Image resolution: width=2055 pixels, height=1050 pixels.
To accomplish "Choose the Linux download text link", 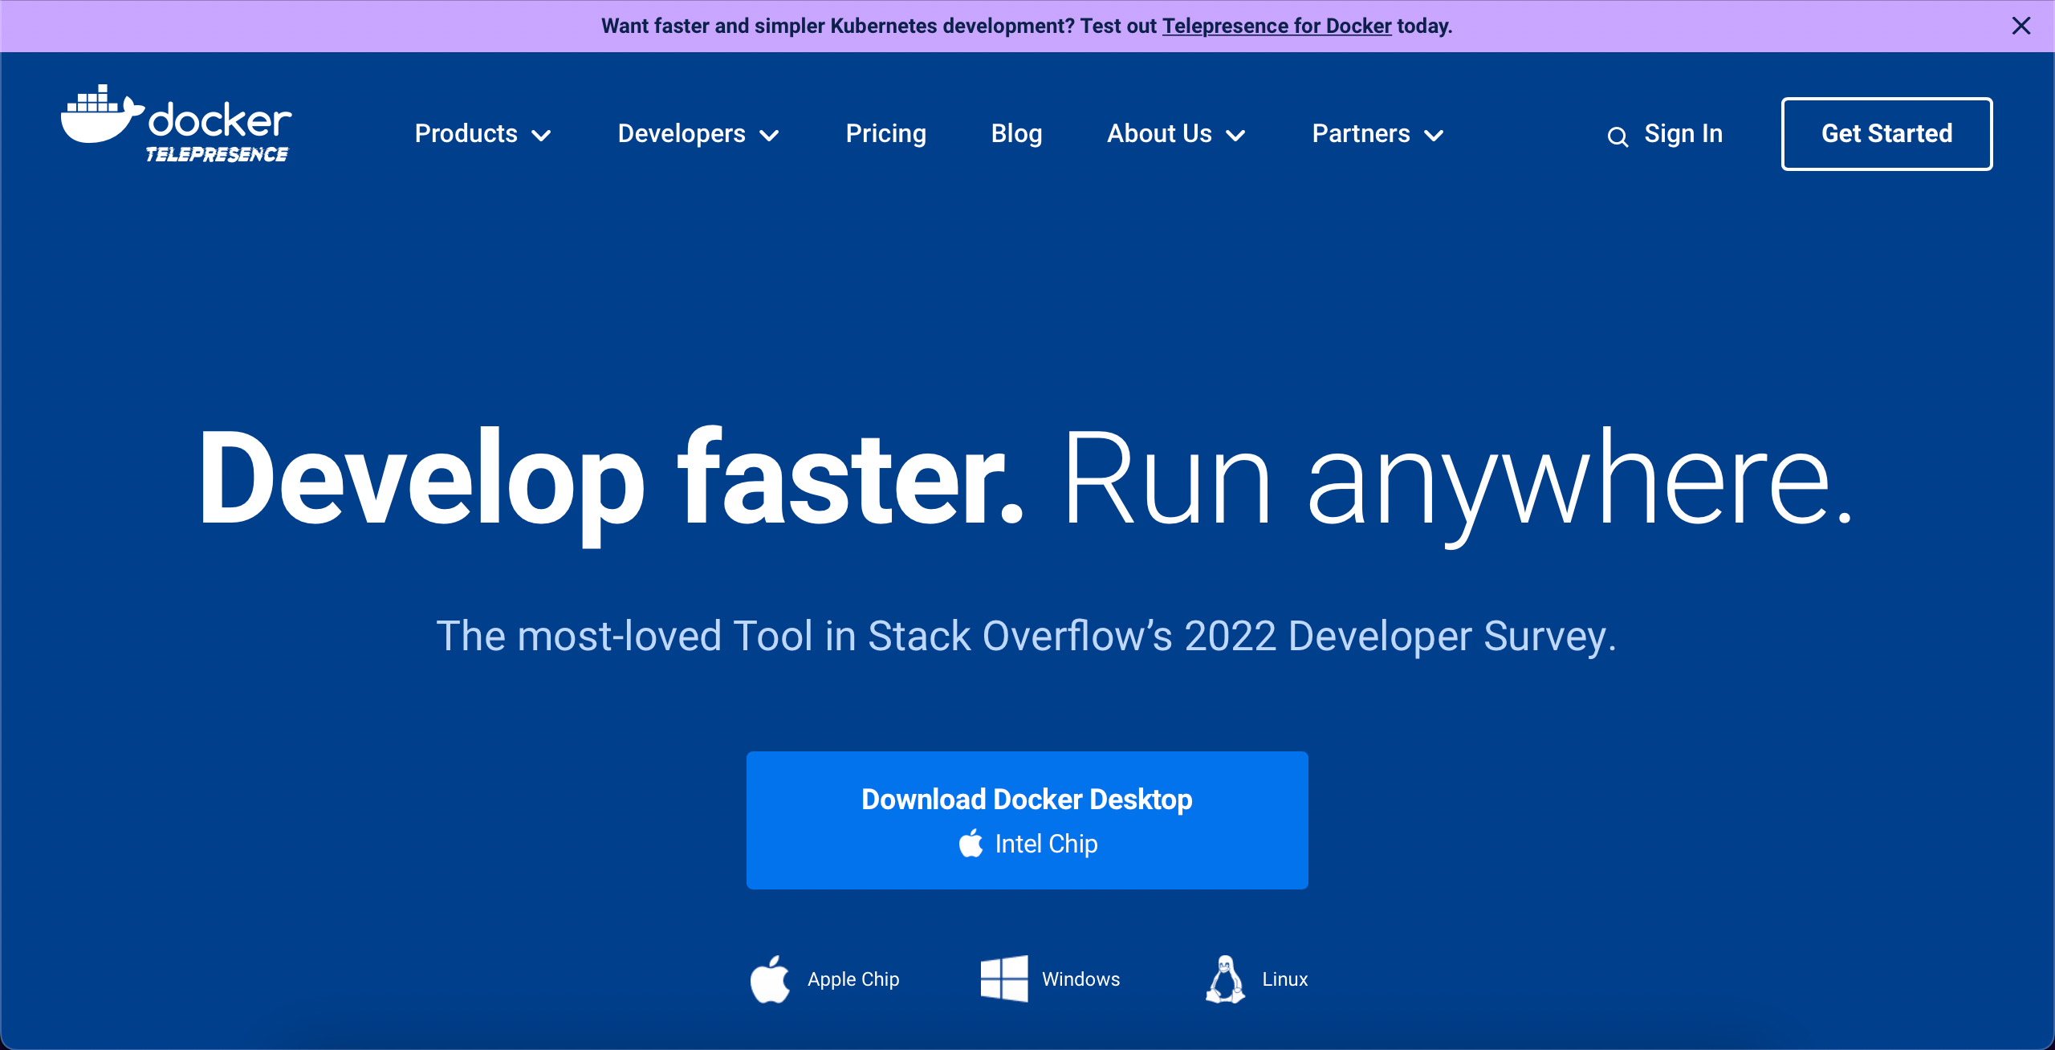I will click(1284, 979).
